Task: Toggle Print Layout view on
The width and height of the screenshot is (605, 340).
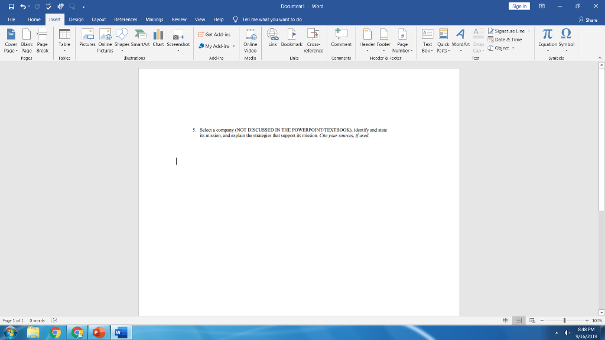Action: coord(517,320)
